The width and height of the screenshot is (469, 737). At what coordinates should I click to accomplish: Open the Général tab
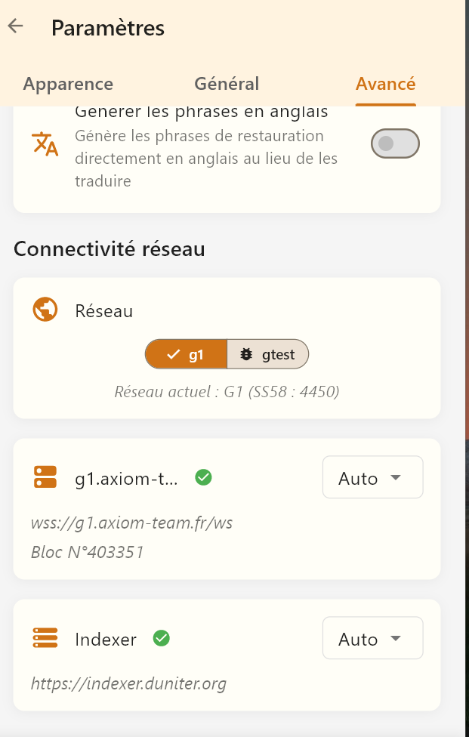pyautogui.click(x=227, y=84)
